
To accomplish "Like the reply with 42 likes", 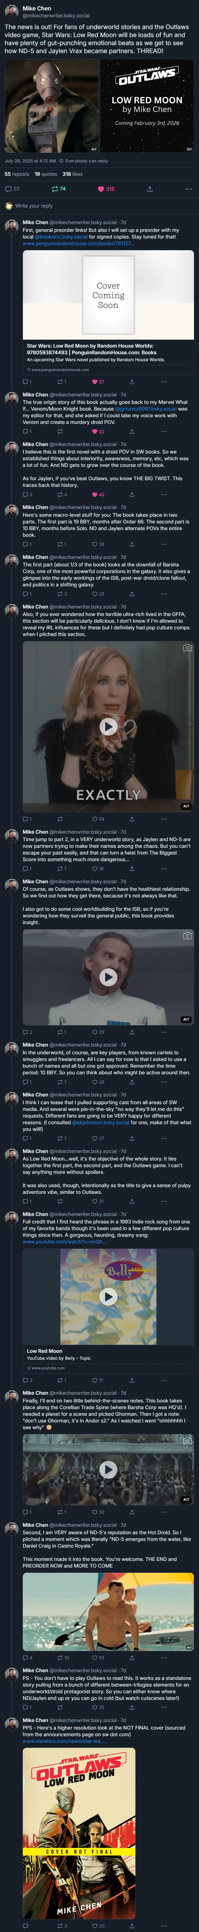I will pos(95,494).
